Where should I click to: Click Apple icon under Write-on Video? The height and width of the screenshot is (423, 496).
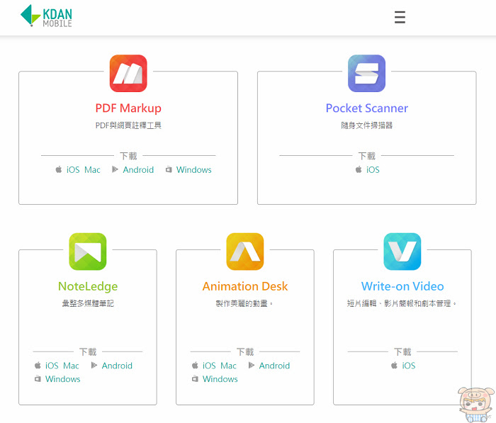tap(394, 366)
